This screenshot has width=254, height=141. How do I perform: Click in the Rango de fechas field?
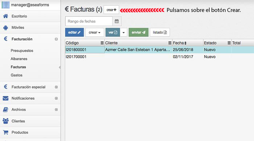coord(89,21)
